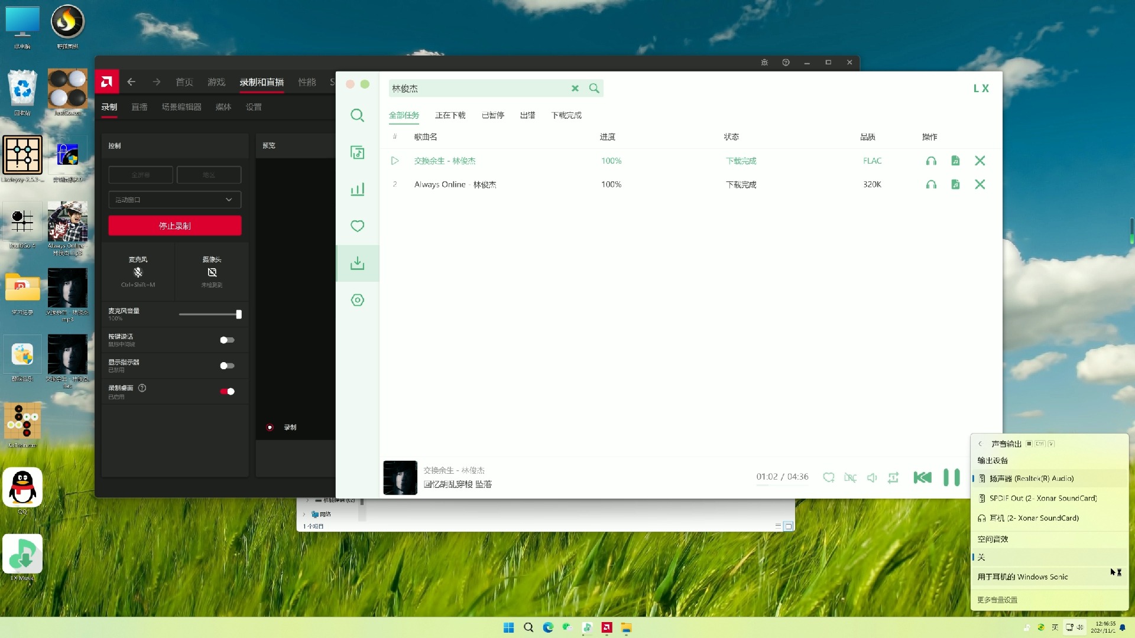Select 扬声器 (Realtek(R) Audio) output device
Viewport: 1135px width, 638px height.
pyautogui.click(x=1050, y=479)
